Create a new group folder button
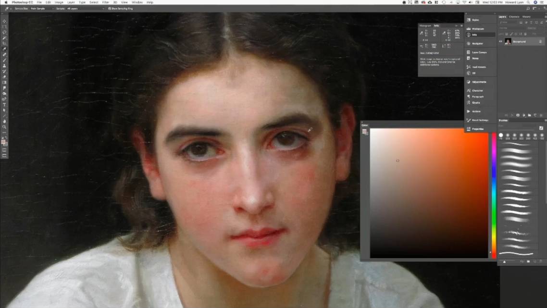The image size is (547, 308). [x=530, y=115]
